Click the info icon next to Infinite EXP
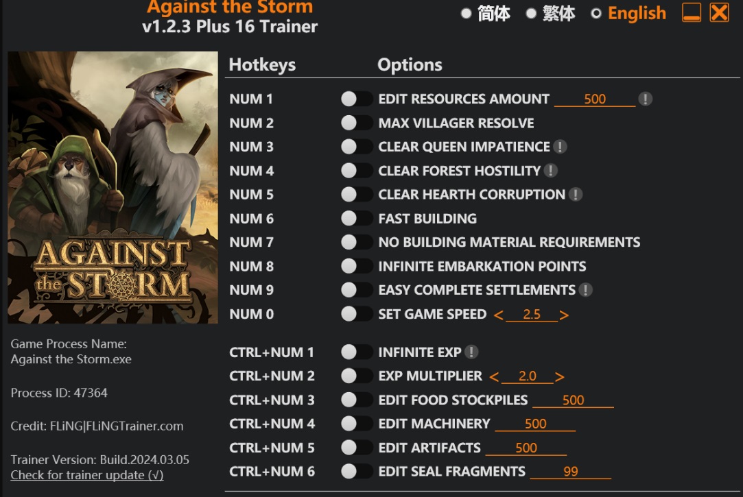The height and width of the screenshot is (497, 743). 471,352
